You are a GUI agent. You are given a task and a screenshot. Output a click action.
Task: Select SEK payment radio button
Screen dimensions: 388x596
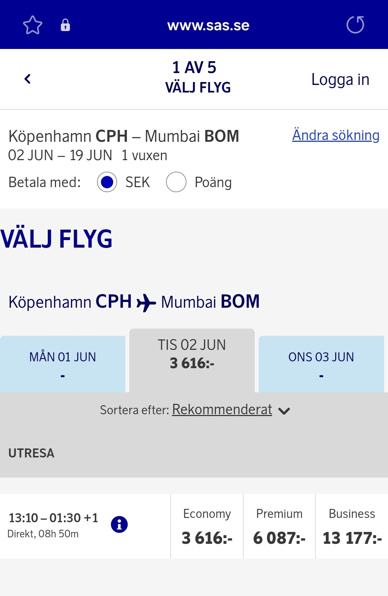click(107, 182)
